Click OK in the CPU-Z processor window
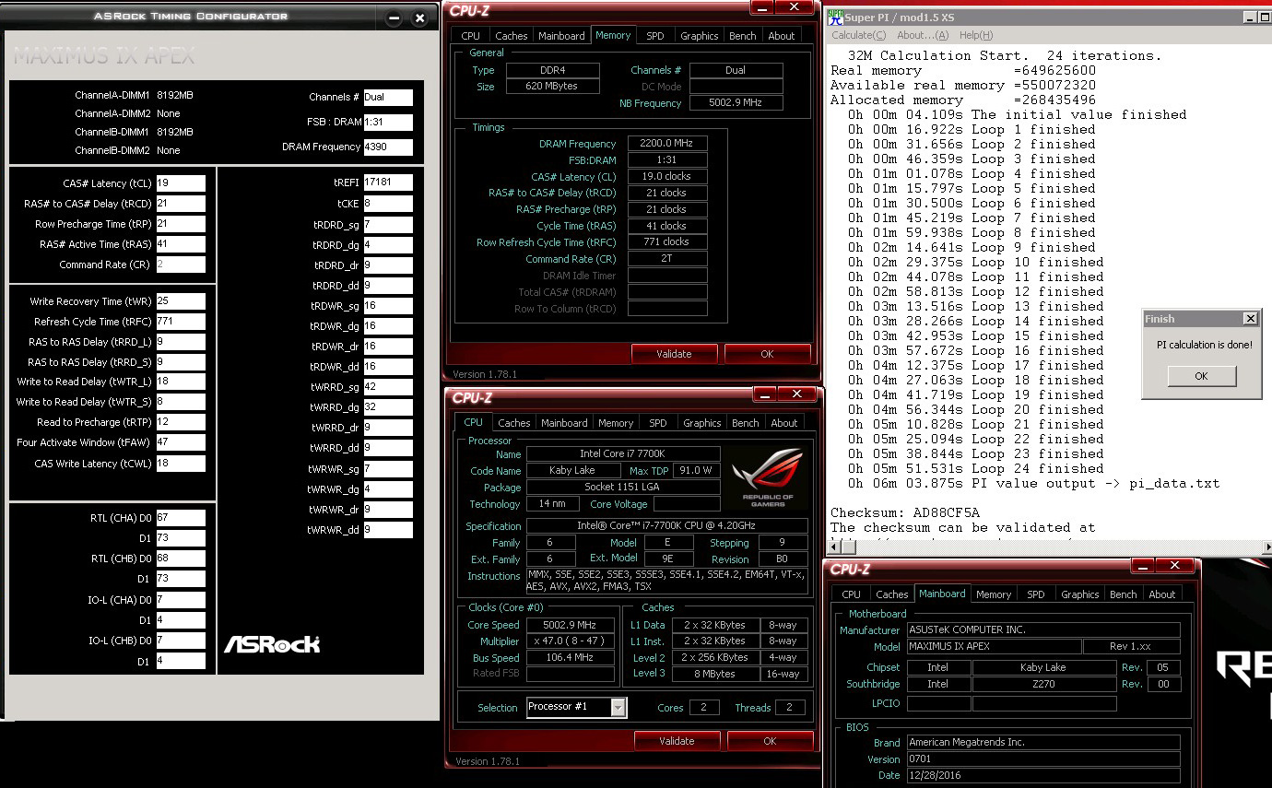The width and height of the screenshot is (1272, 788). tap(770, 741)
